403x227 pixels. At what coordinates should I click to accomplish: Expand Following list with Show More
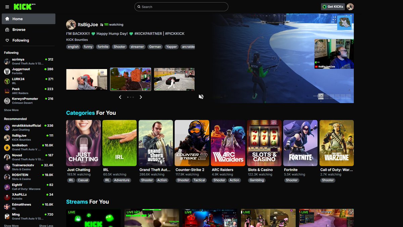pyautogui.click(x=11, y=110)
